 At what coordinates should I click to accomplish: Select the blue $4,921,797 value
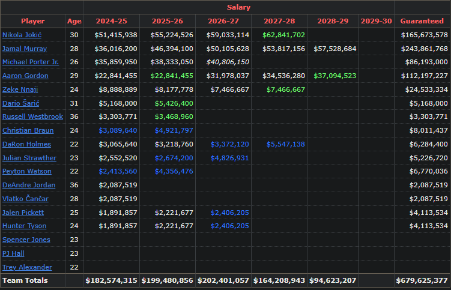174,130
